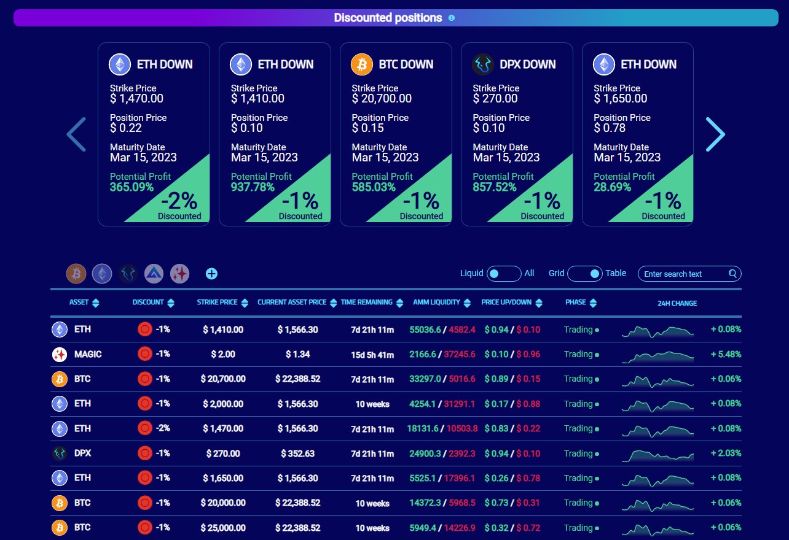Click the DPX logo on DPX DOWN card
This screenshot has width=789, height=540.
pyautogui.click(x=483, y=64)
